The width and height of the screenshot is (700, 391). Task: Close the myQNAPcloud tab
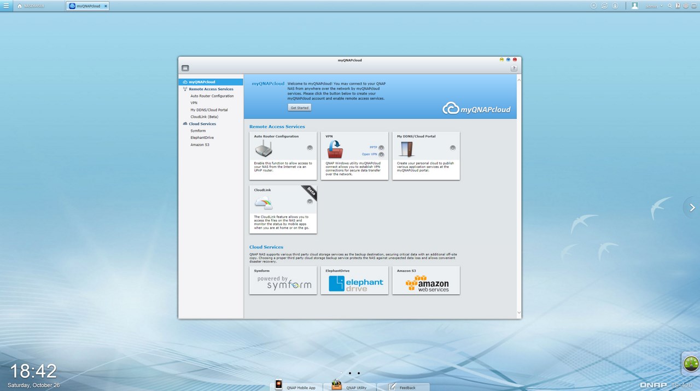(106, 6)
